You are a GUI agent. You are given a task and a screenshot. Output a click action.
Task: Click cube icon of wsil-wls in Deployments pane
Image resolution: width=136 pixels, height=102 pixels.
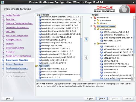(x=40, y=77)
